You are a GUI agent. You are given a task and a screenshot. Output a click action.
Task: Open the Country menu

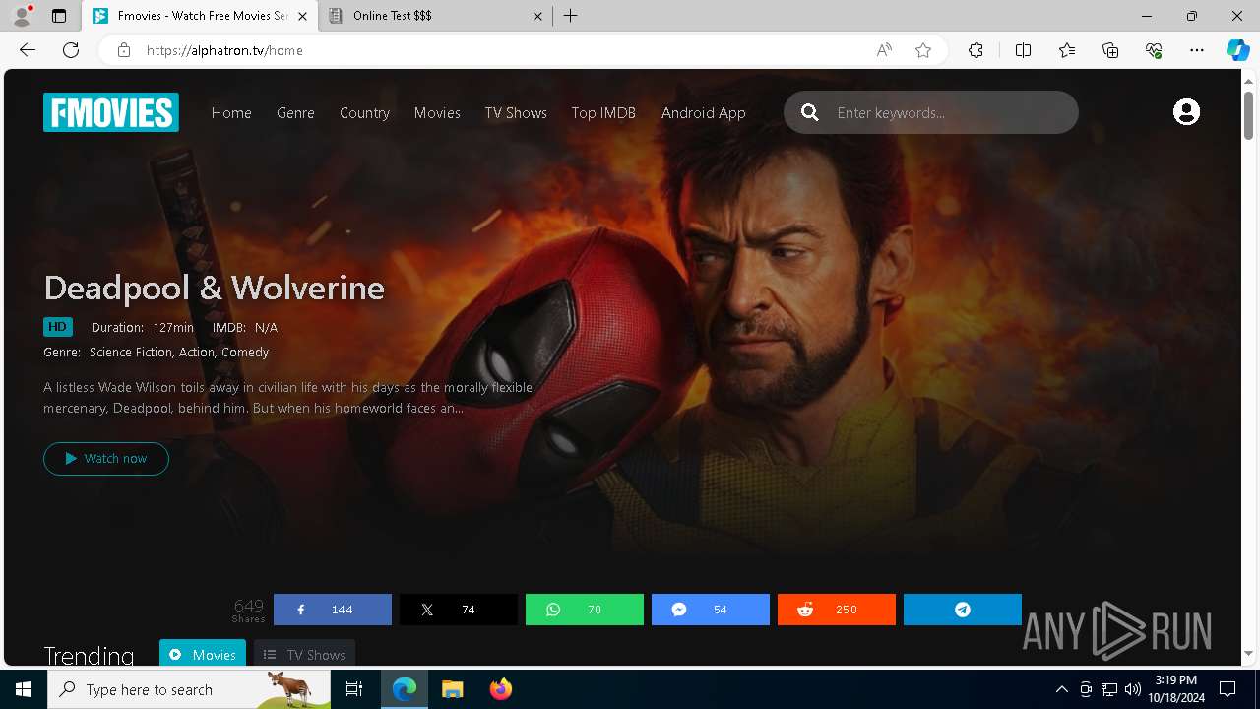pos(364,112)
